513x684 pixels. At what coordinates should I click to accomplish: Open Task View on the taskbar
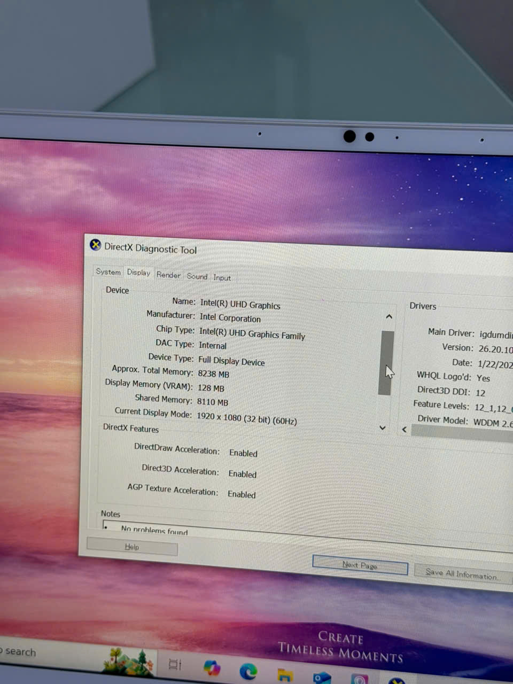(x=175, y=664)
